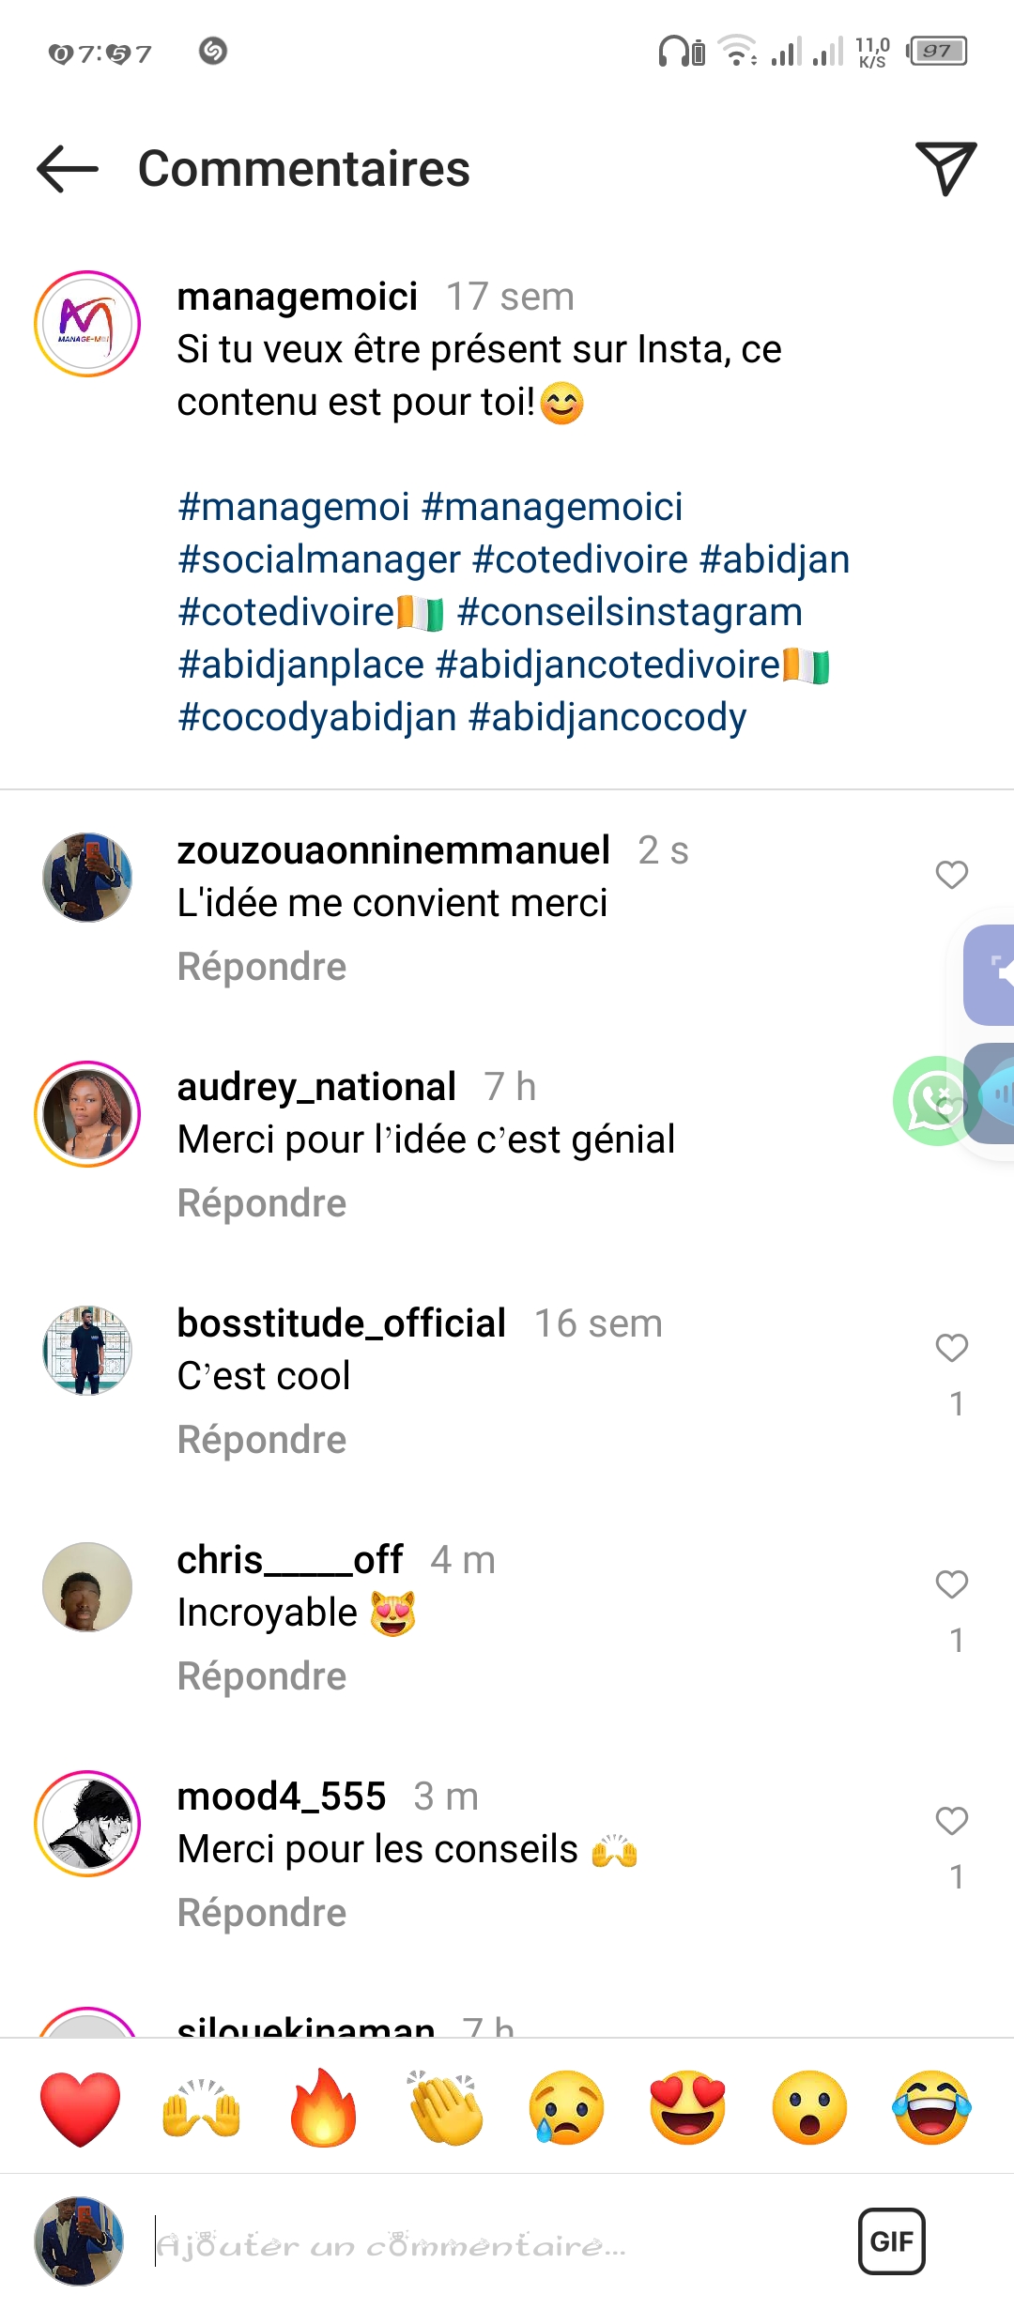Tap the back arrow icon
The width and height of the screenshot is (1014, 2309).
click(68, 169)
